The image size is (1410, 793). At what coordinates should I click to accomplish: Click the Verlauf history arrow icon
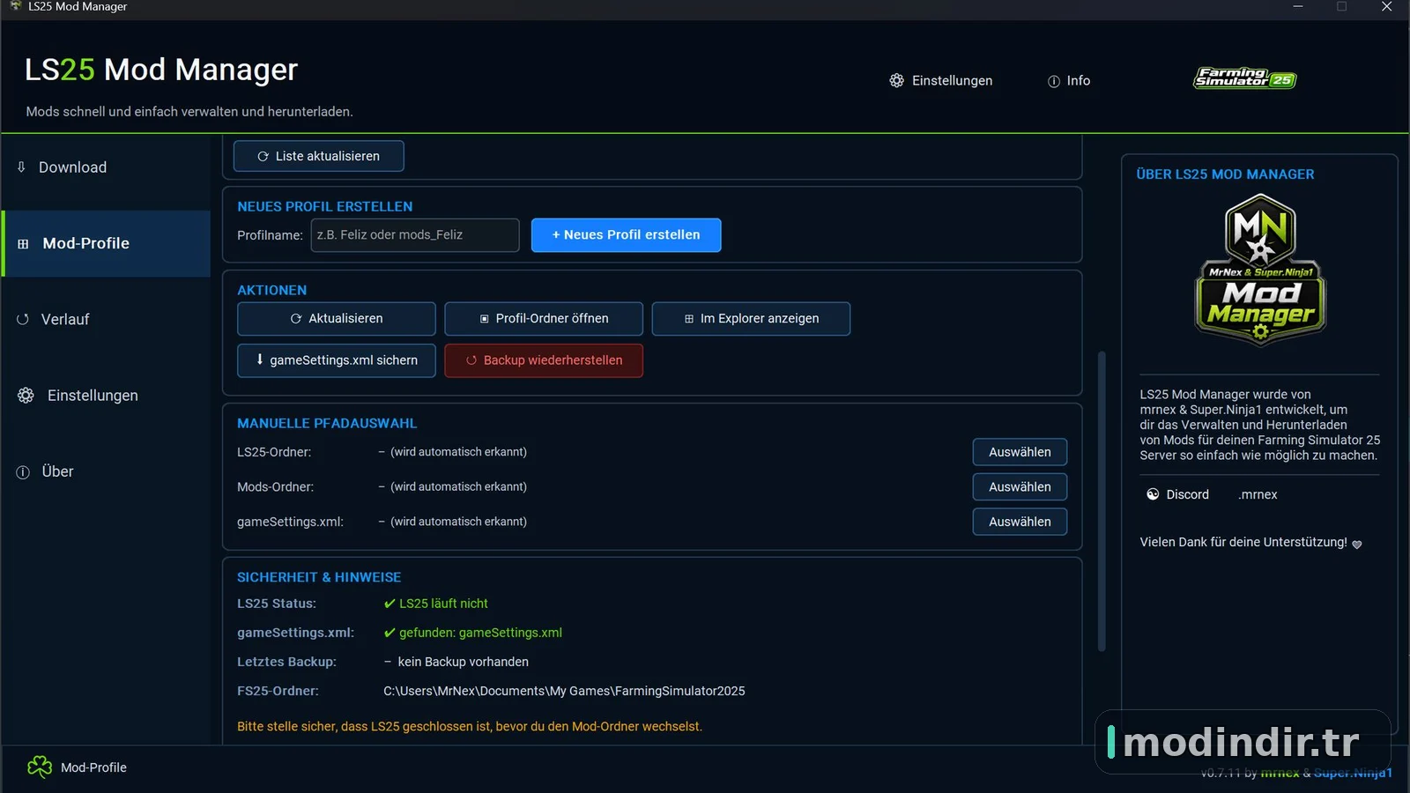click(x=23, y=319)
